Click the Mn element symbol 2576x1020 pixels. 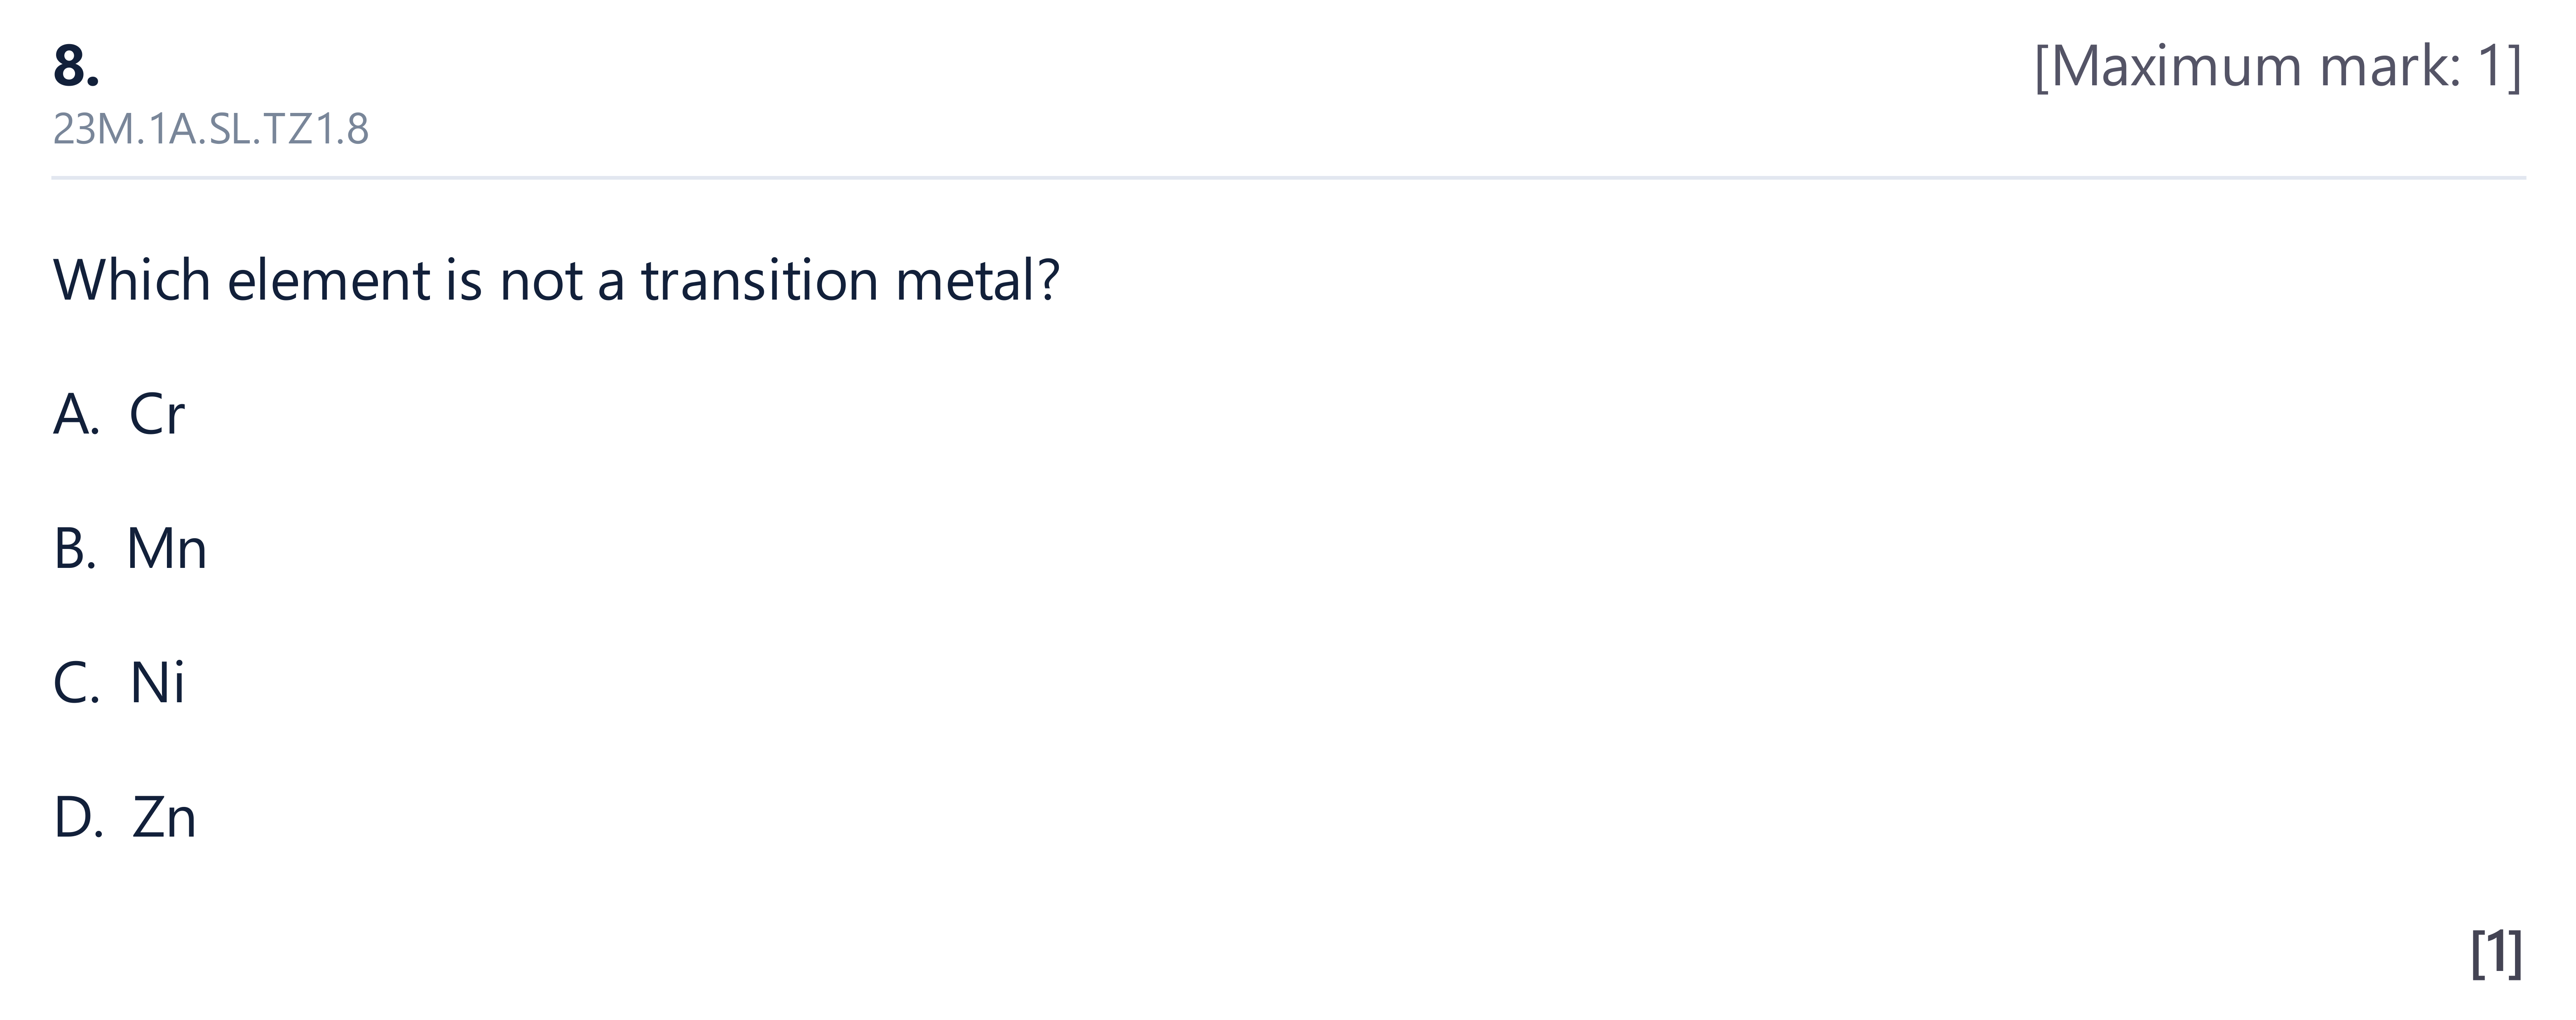pos(167,549)
